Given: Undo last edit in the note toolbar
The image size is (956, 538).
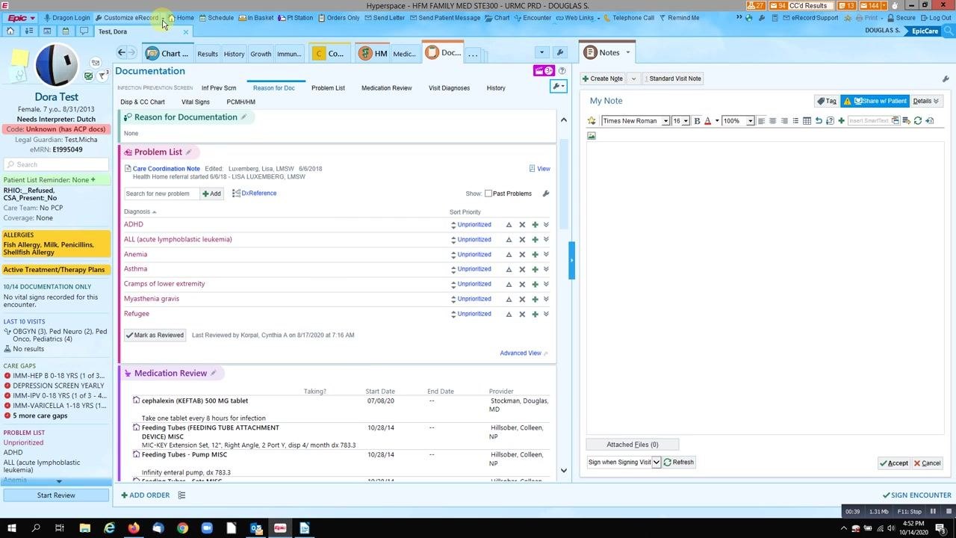Looking at the screenshot, I should (x=819, y=121).
